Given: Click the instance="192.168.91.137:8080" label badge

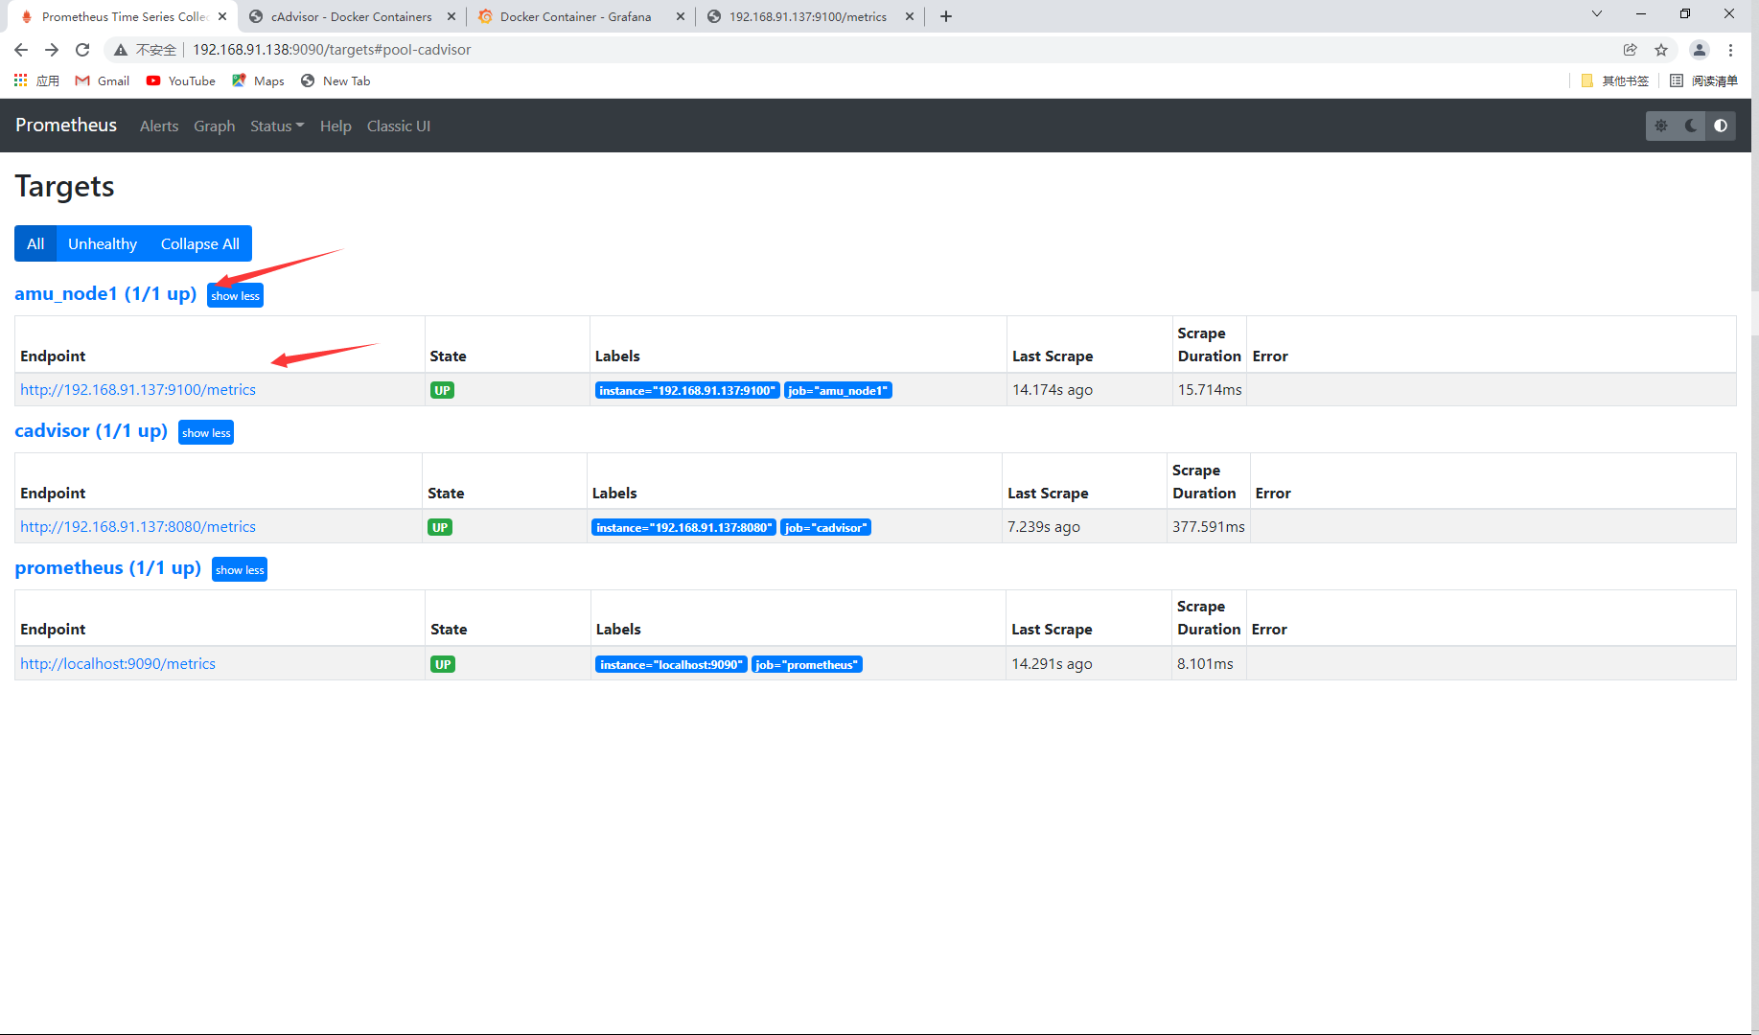Looking at the screenshot, I should (x=684, y=527).
